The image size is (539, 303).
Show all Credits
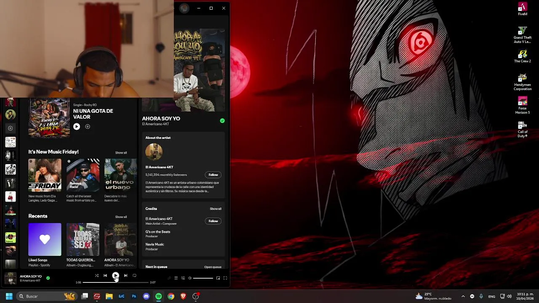[x=216, y=209]
